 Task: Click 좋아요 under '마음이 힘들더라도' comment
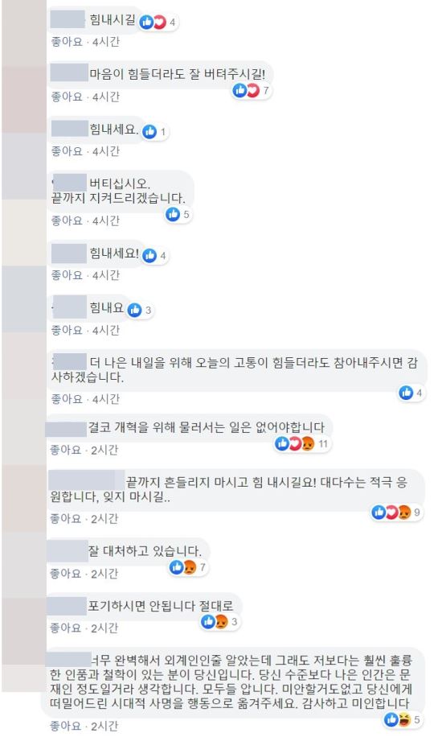click(x=67, y=97)
